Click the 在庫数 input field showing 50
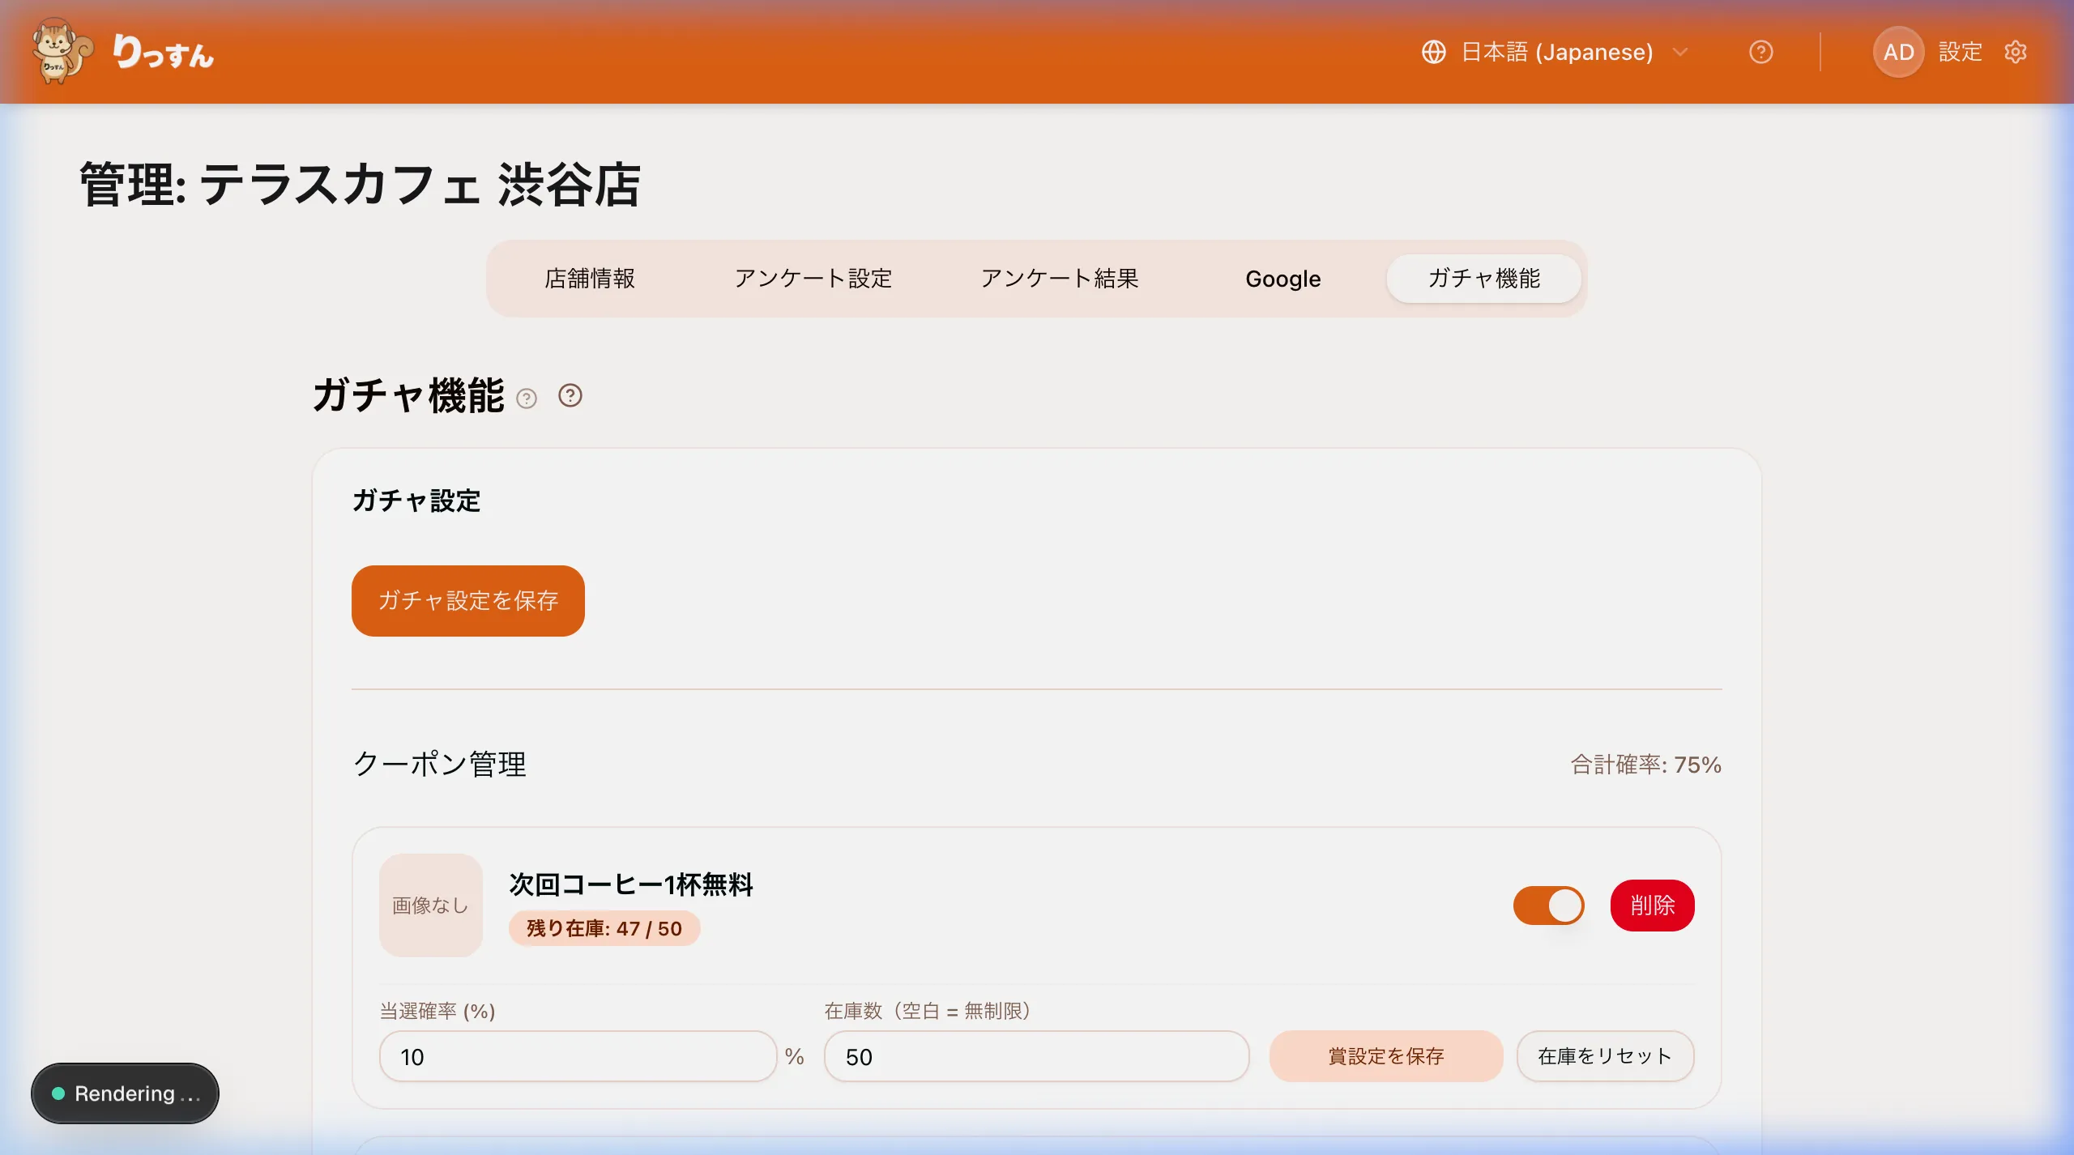 tap(1036, 1056)
